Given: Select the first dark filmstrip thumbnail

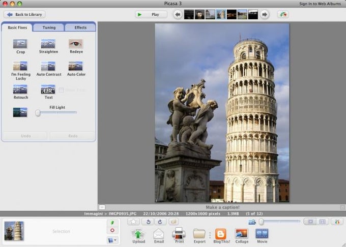Looking at the screenshot, I should (x=189, y=15).
